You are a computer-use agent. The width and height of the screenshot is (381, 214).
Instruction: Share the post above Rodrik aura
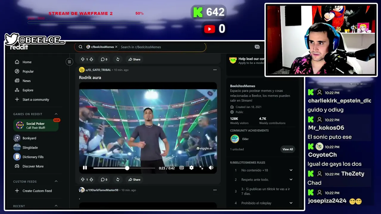pos(135,59)
